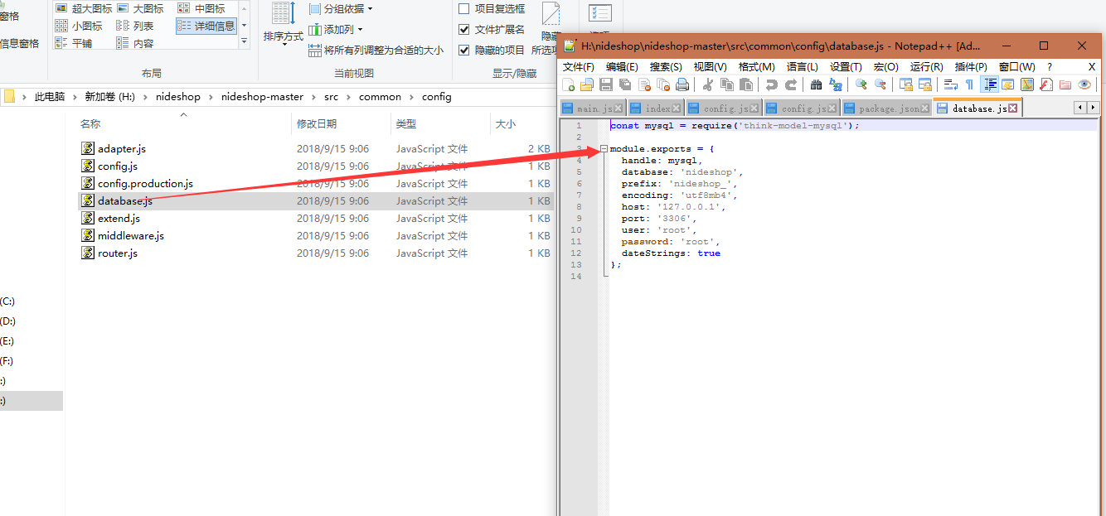Collapse the module.exports fold marker
This screenshot has width=1106, height=516.
(x=604, y=149)
